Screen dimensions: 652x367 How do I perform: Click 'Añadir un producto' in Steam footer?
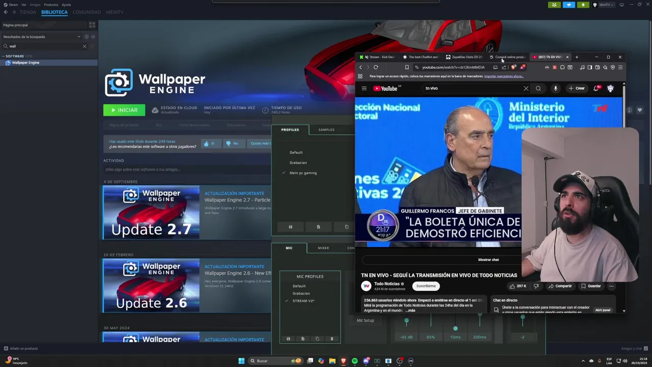[x=21, y=349]
